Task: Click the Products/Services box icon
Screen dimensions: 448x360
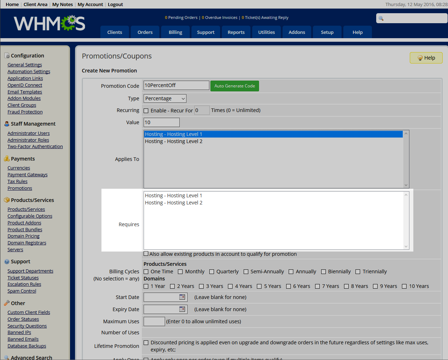Action: point(7,200)
